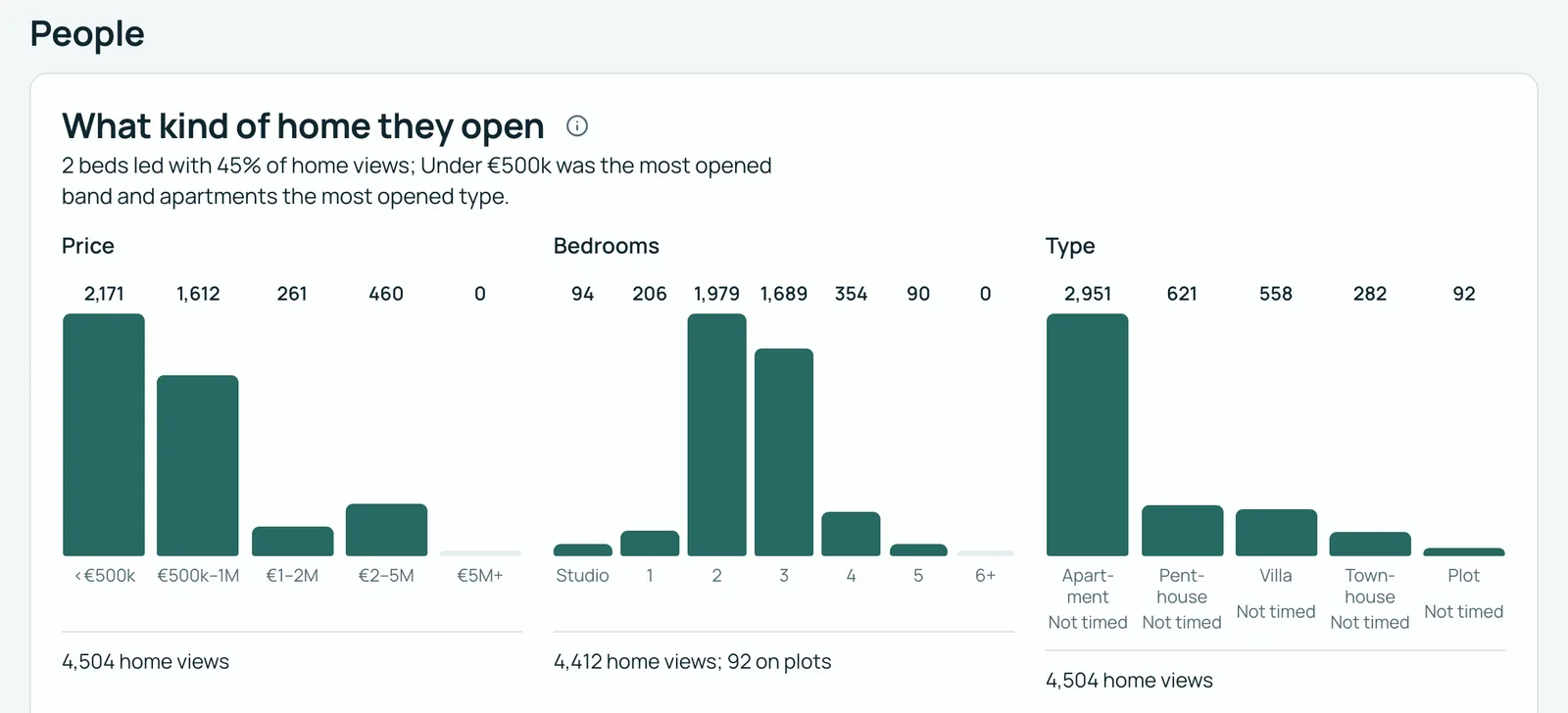Click the Pent-house axis label

(x=1182, y=586)
